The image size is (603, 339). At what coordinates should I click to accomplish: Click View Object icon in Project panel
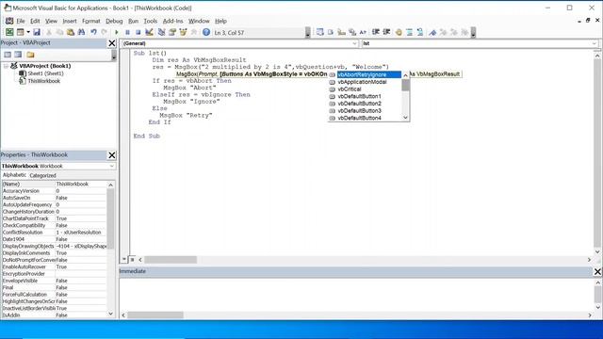point(18,55)
